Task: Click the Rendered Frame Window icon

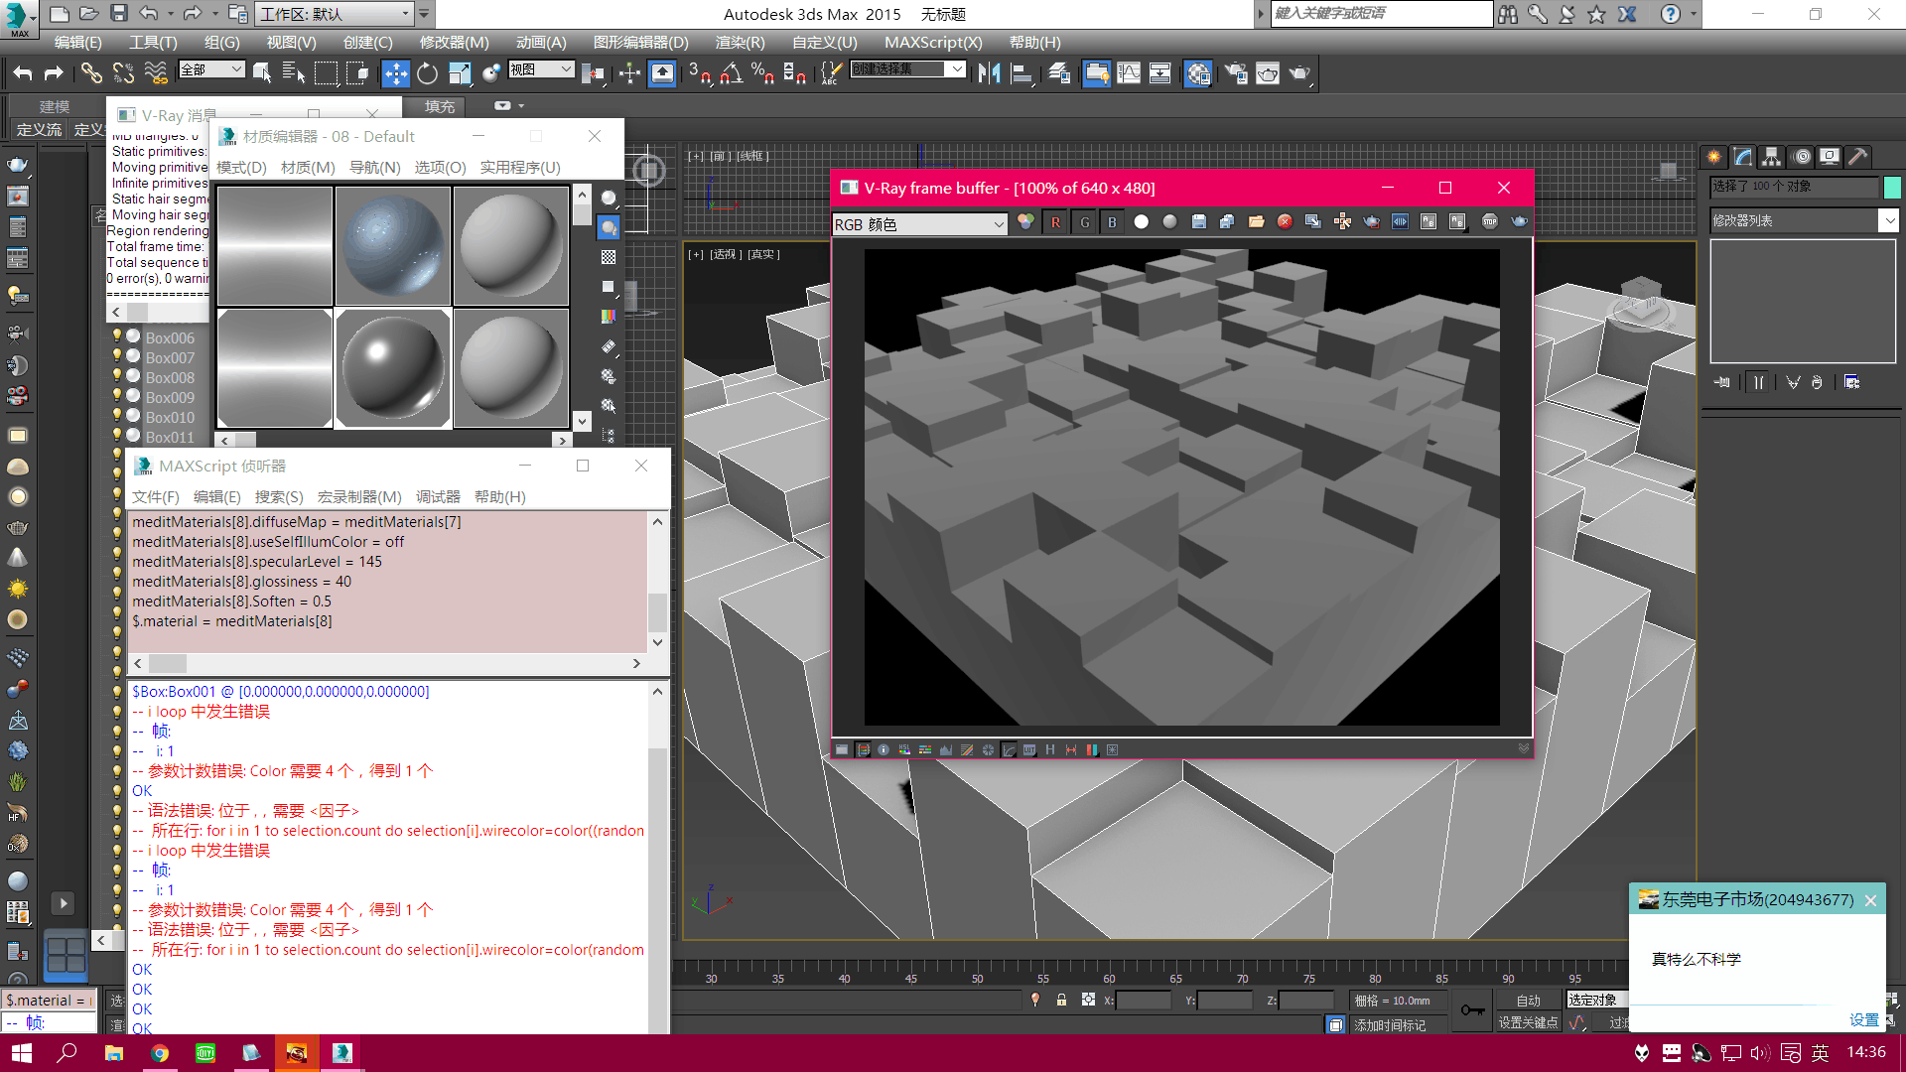Action: [1268, 73]
